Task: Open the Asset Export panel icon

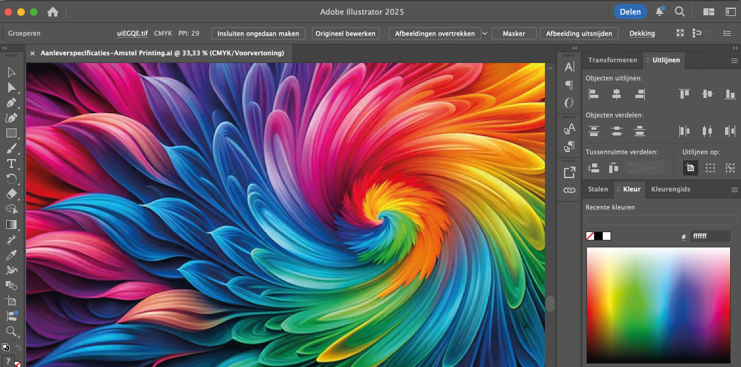Action: click(570, 172)
